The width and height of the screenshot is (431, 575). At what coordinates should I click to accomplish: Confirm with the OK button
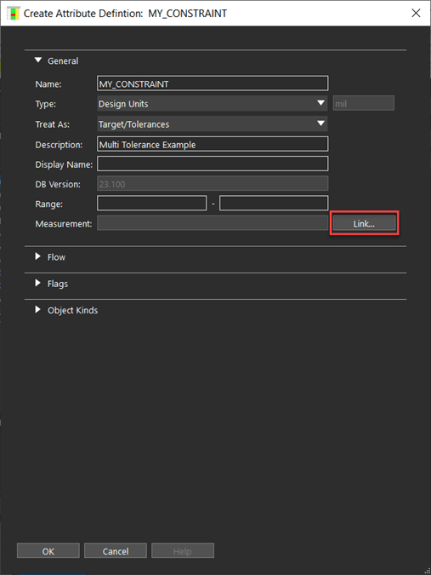click(48, 551)
